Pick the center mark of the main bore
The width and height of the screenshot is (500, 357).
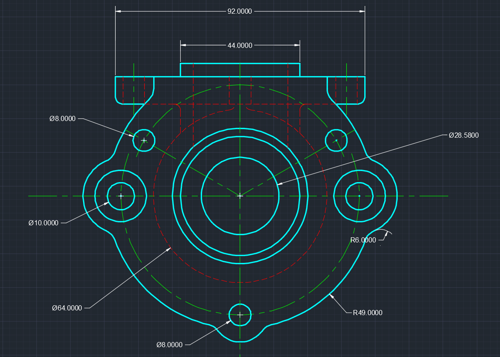pos(240,196)
